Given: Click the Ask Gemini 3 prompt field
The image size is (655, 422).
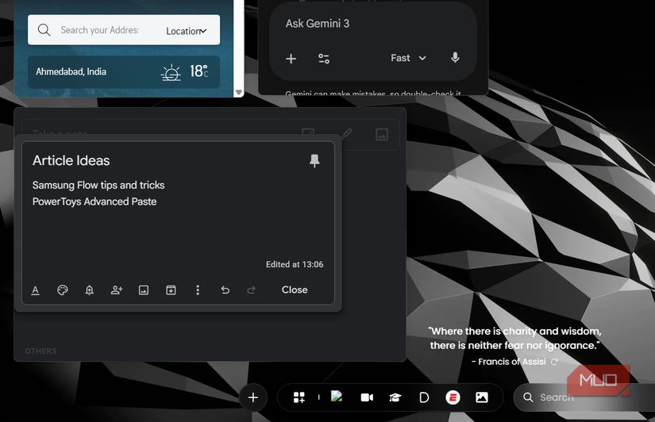Looking at the screenshot, I should (x=318, y=24).
